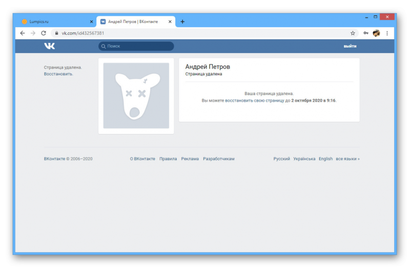
Task: Click the address bar URL vk.com/id432567381
Action: tap(83, 33)
